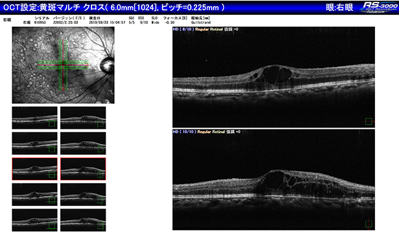The height and width of the screenshot is (233, 399).
Task: Click the upper horizontal OCT scan with cystoid spaces
Action: (x=274, y=77)
